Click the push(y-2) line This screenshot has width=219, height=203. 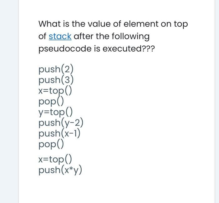(x=61, y=123)
